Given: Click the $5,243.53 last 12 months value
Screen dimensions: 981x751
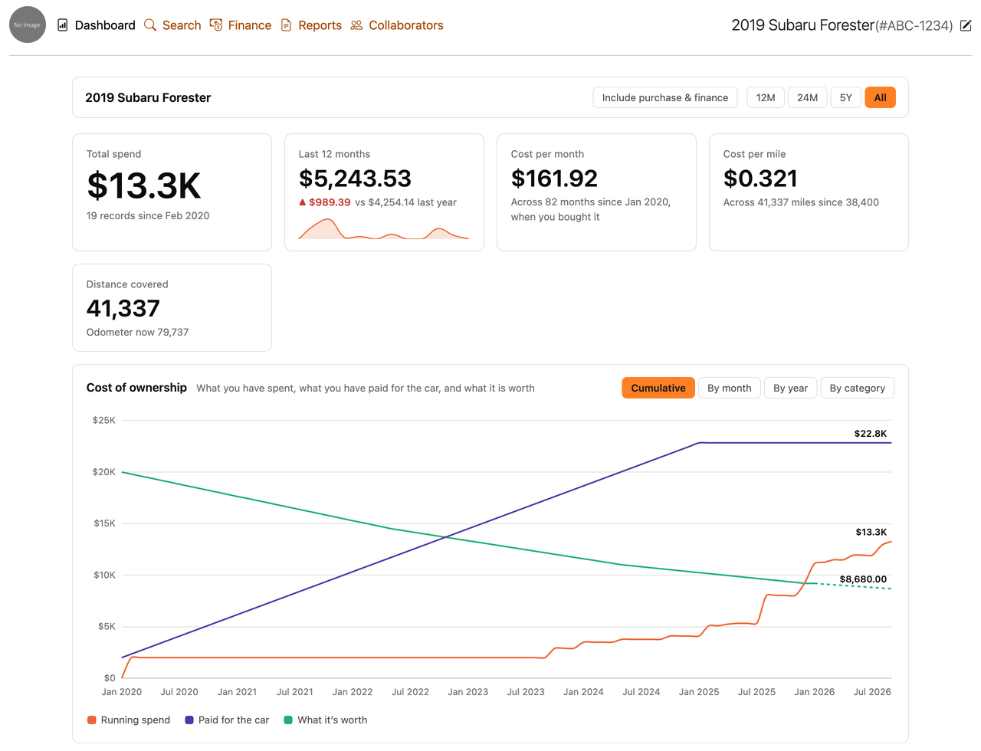Looking at the screenshot, I should pos(355,179).
